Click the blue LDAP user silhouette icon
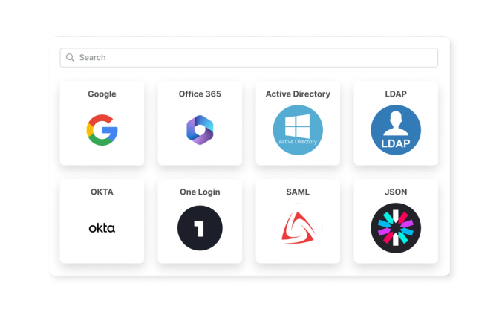Viewport: 499px width, 312px height. tap(396, 130)
